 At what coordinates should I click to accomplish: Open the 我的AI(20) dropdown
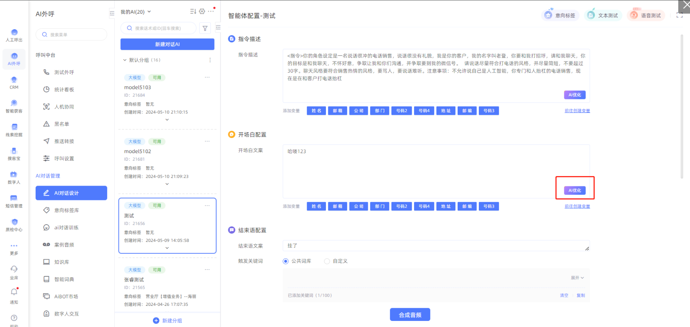(136, 12)
